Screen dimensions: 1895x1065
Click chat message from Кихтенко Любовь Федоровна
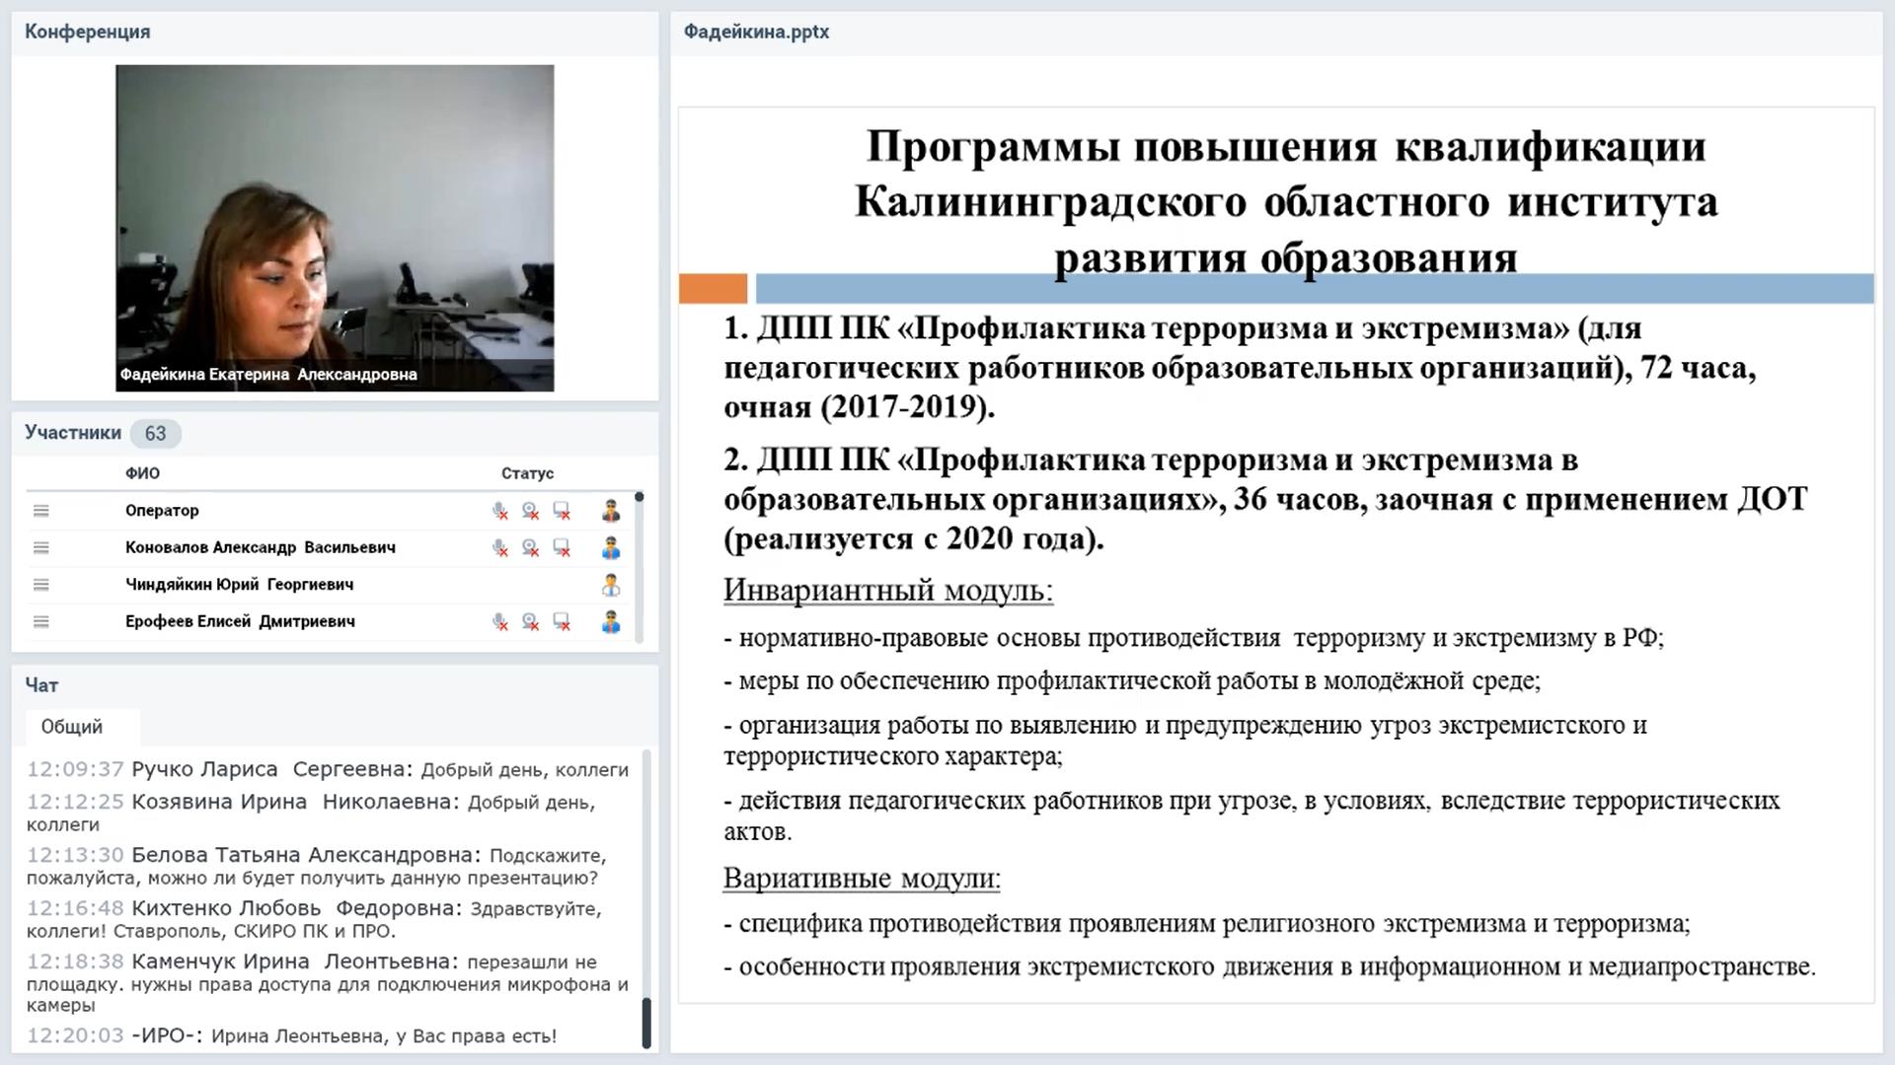pyautogui.click(x=314, y=919)
